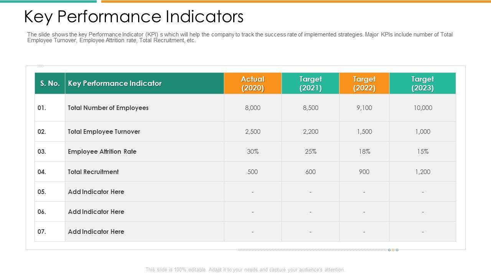Click the editable slide footer note
Viewport: 491px width, 276px height.
(245, 269)
